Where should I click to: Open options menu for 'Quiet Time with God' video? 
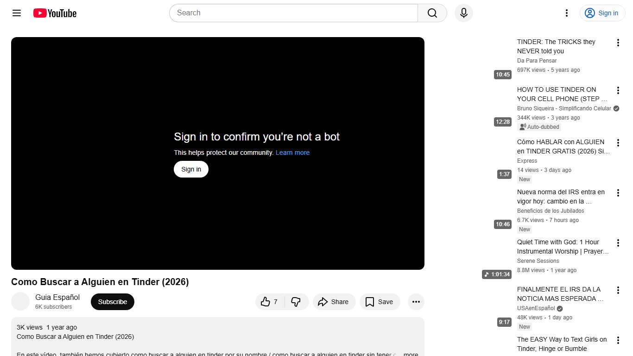click(618, 243)
